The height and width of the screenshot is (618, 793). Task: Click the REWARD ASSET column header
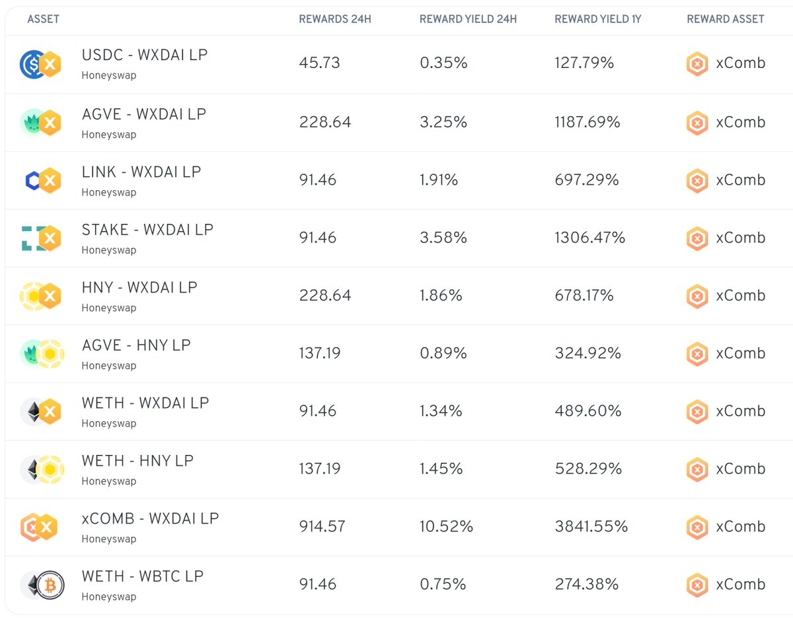[726, 19]
